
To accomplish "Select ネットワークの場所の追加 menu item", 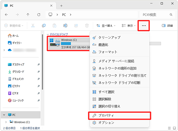I will point(120,68).
